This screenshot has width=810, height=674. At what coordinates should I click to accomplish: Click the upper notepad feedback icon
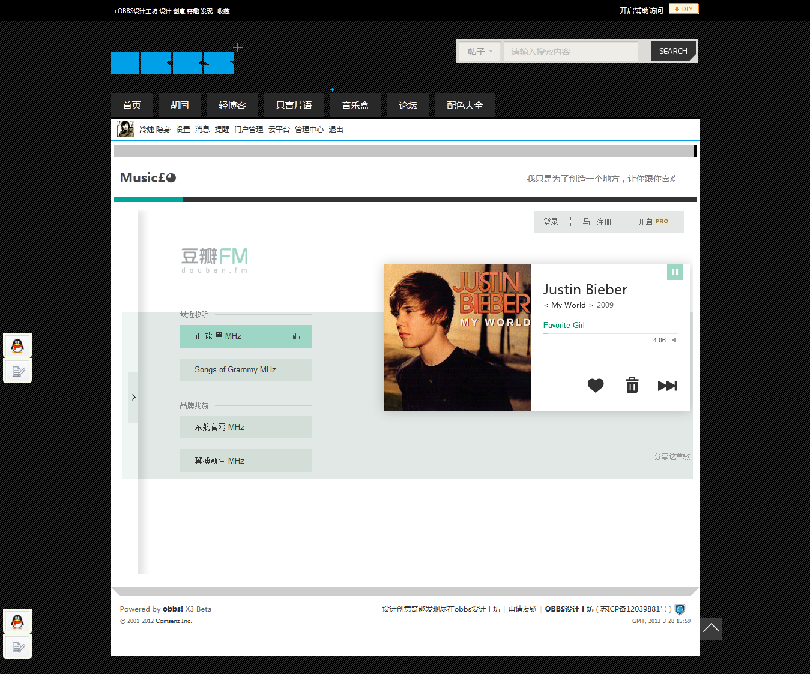click(17, 371)
